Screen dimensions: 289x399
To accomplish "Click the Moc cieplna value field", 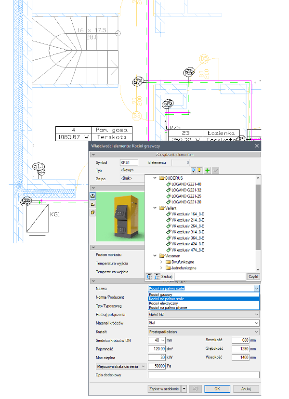I will click(157, 358).
